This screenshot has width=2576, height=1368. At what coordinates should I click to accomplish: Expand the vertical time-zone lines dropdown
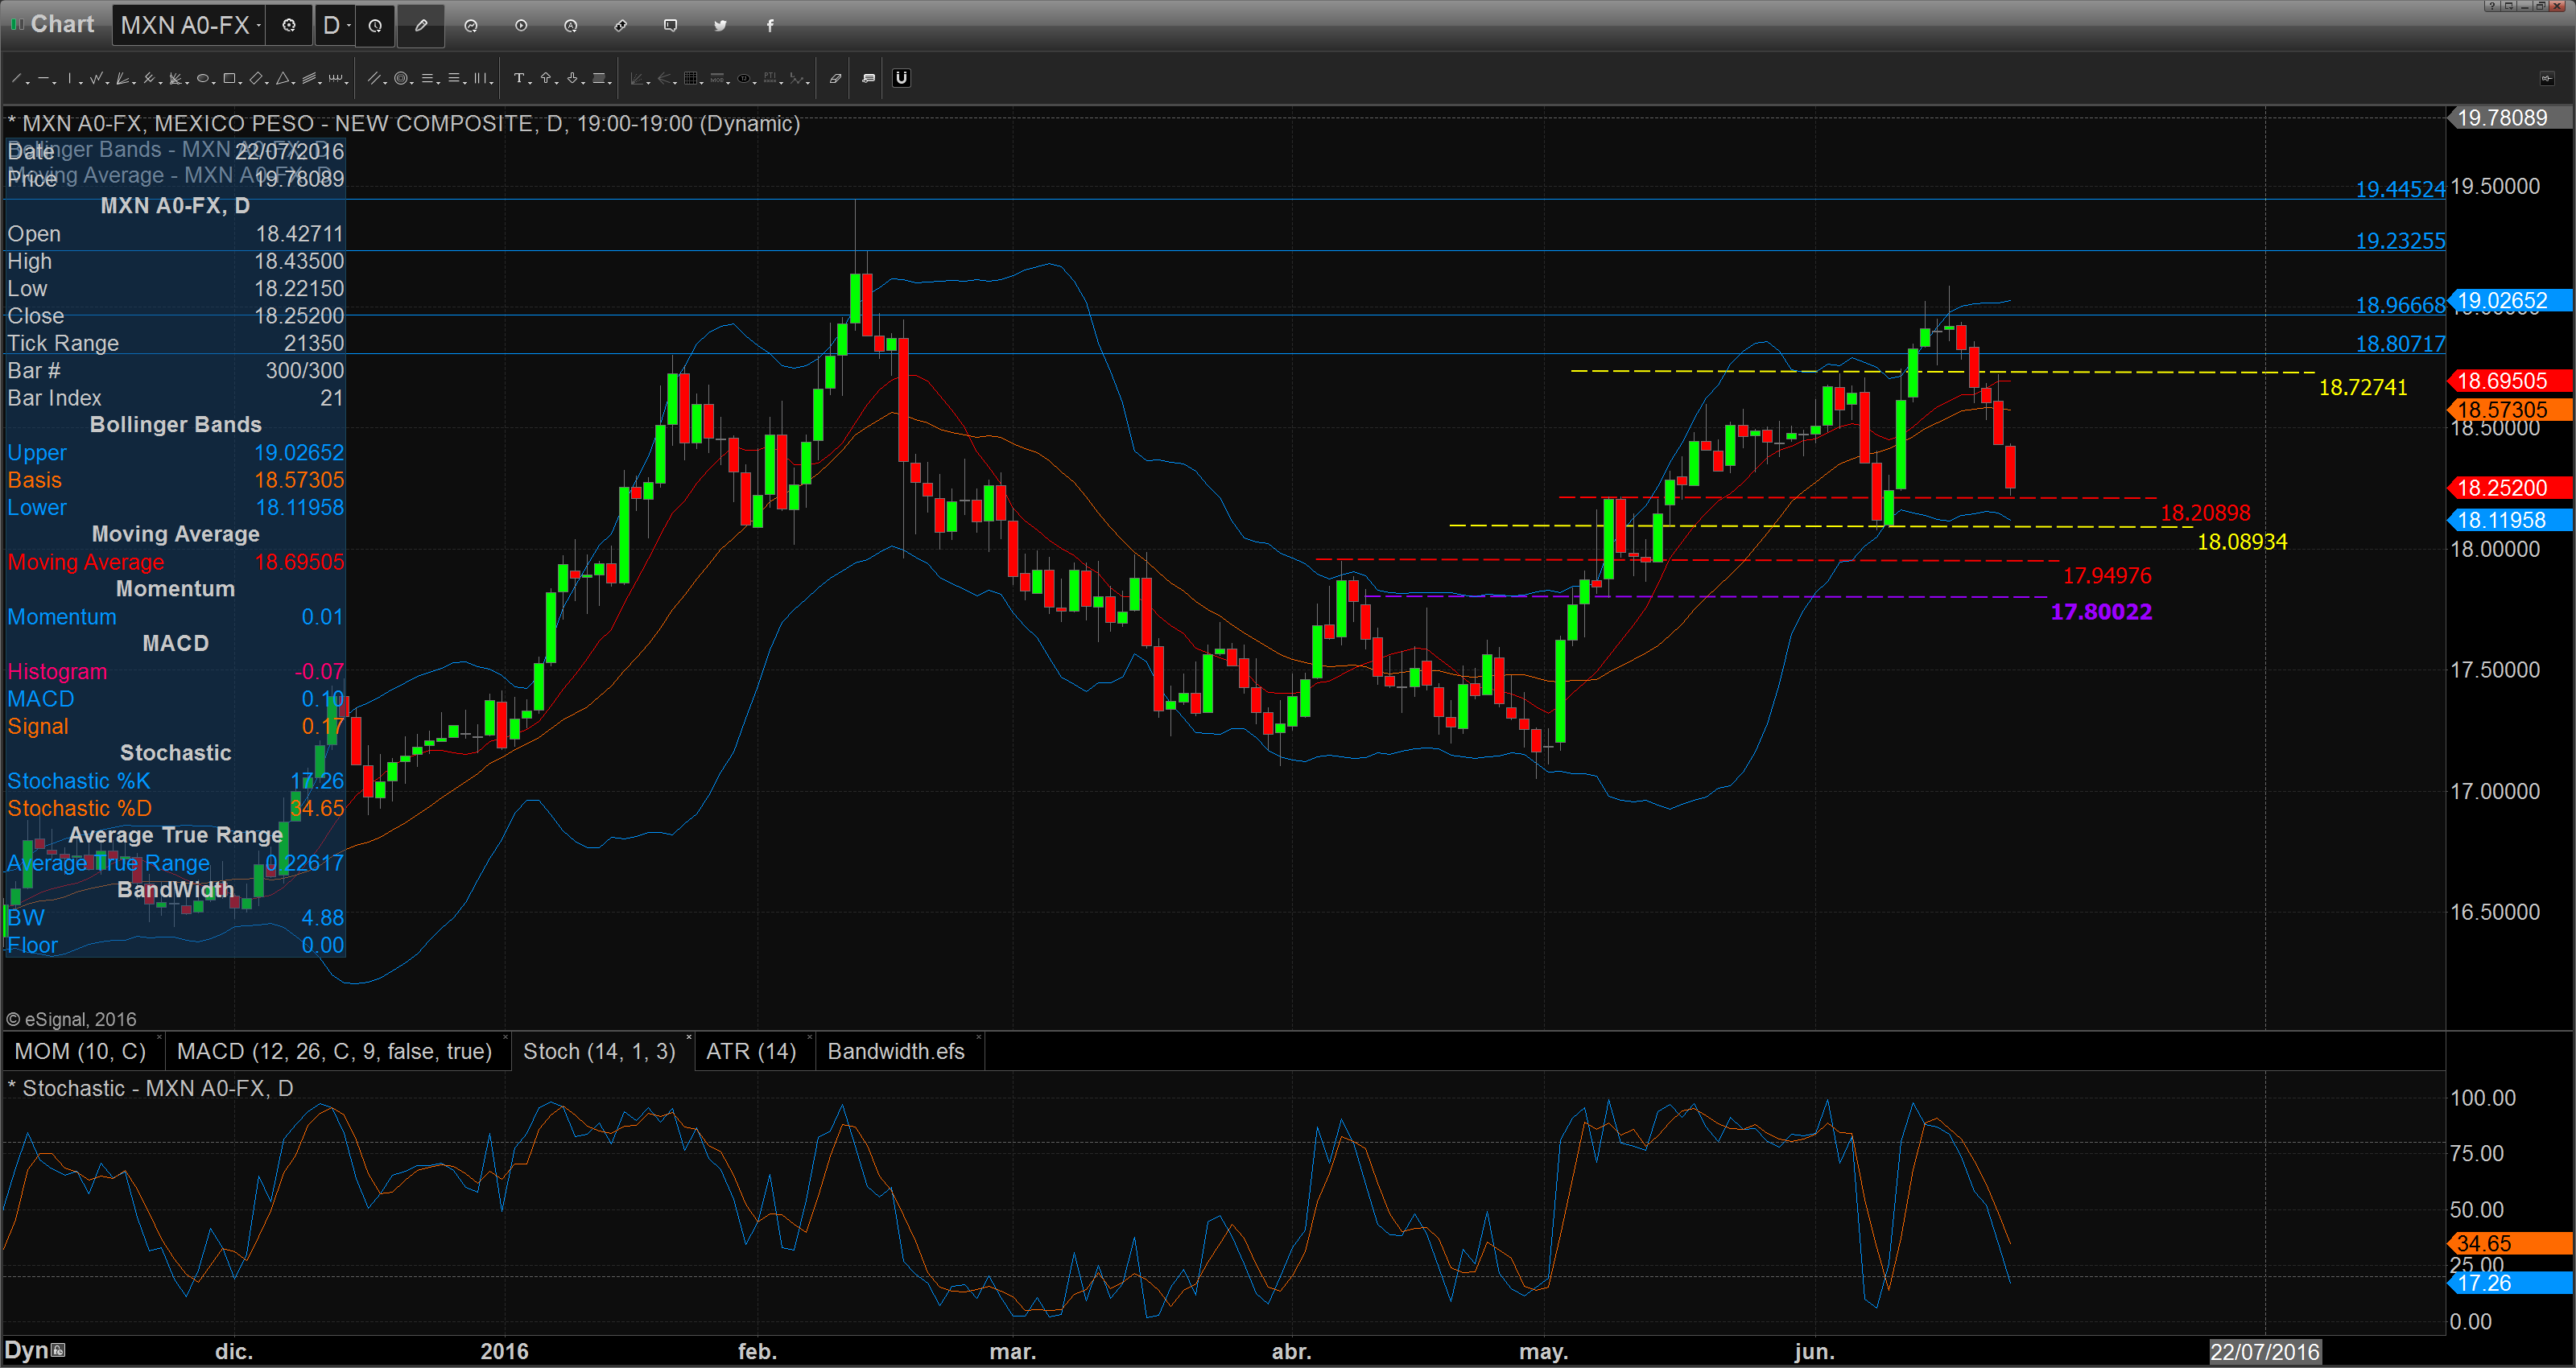coord(492,83)
